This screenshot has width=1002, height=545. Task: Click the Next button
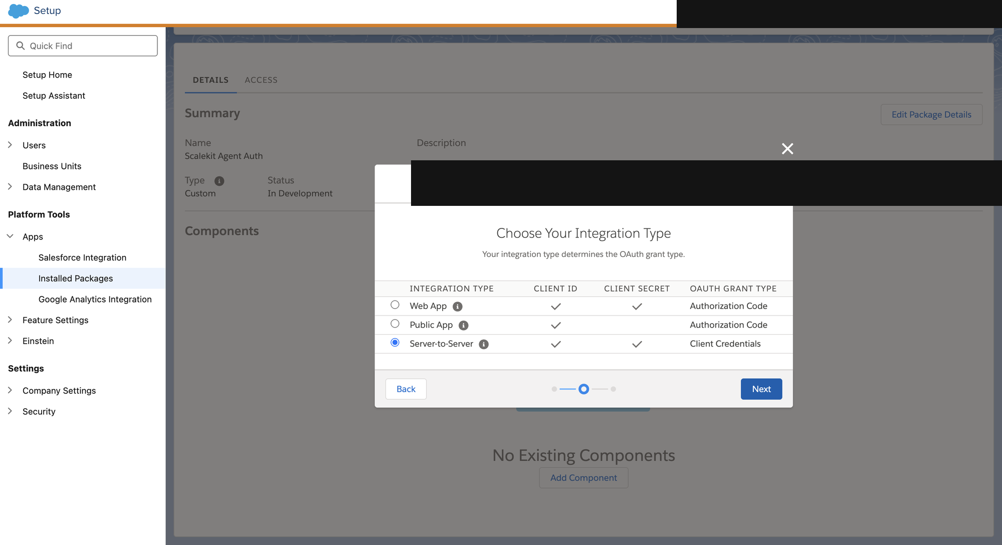761,389
